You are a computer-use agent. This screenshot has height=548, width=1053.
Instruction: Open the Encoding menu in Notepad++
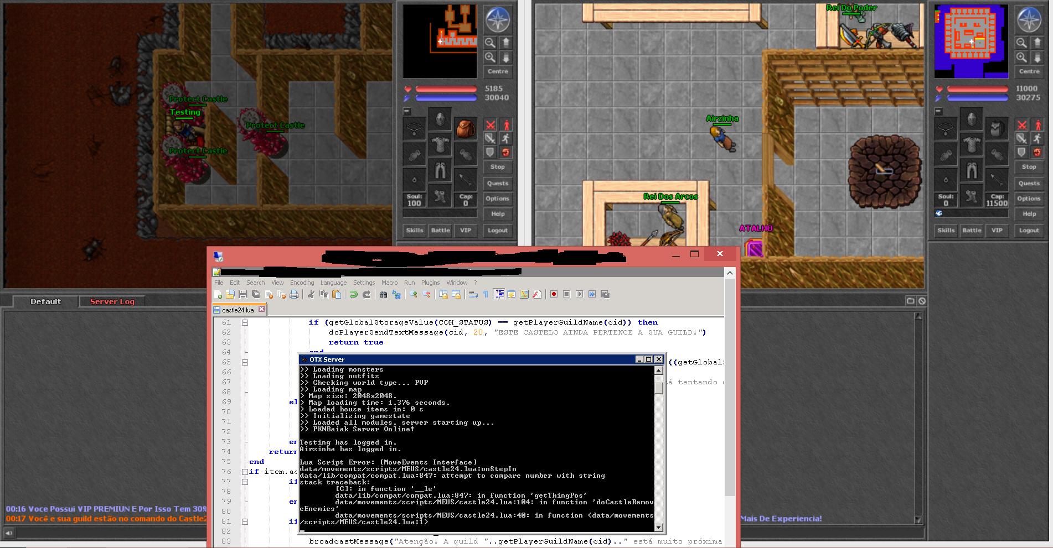click(x=302, y=283)
